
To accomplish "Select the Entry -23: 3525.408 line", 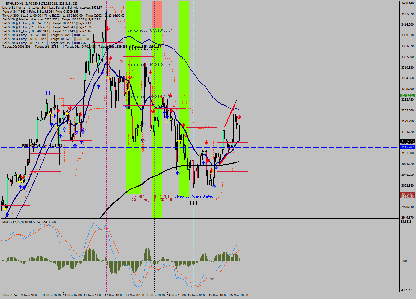I will [44, 35].
